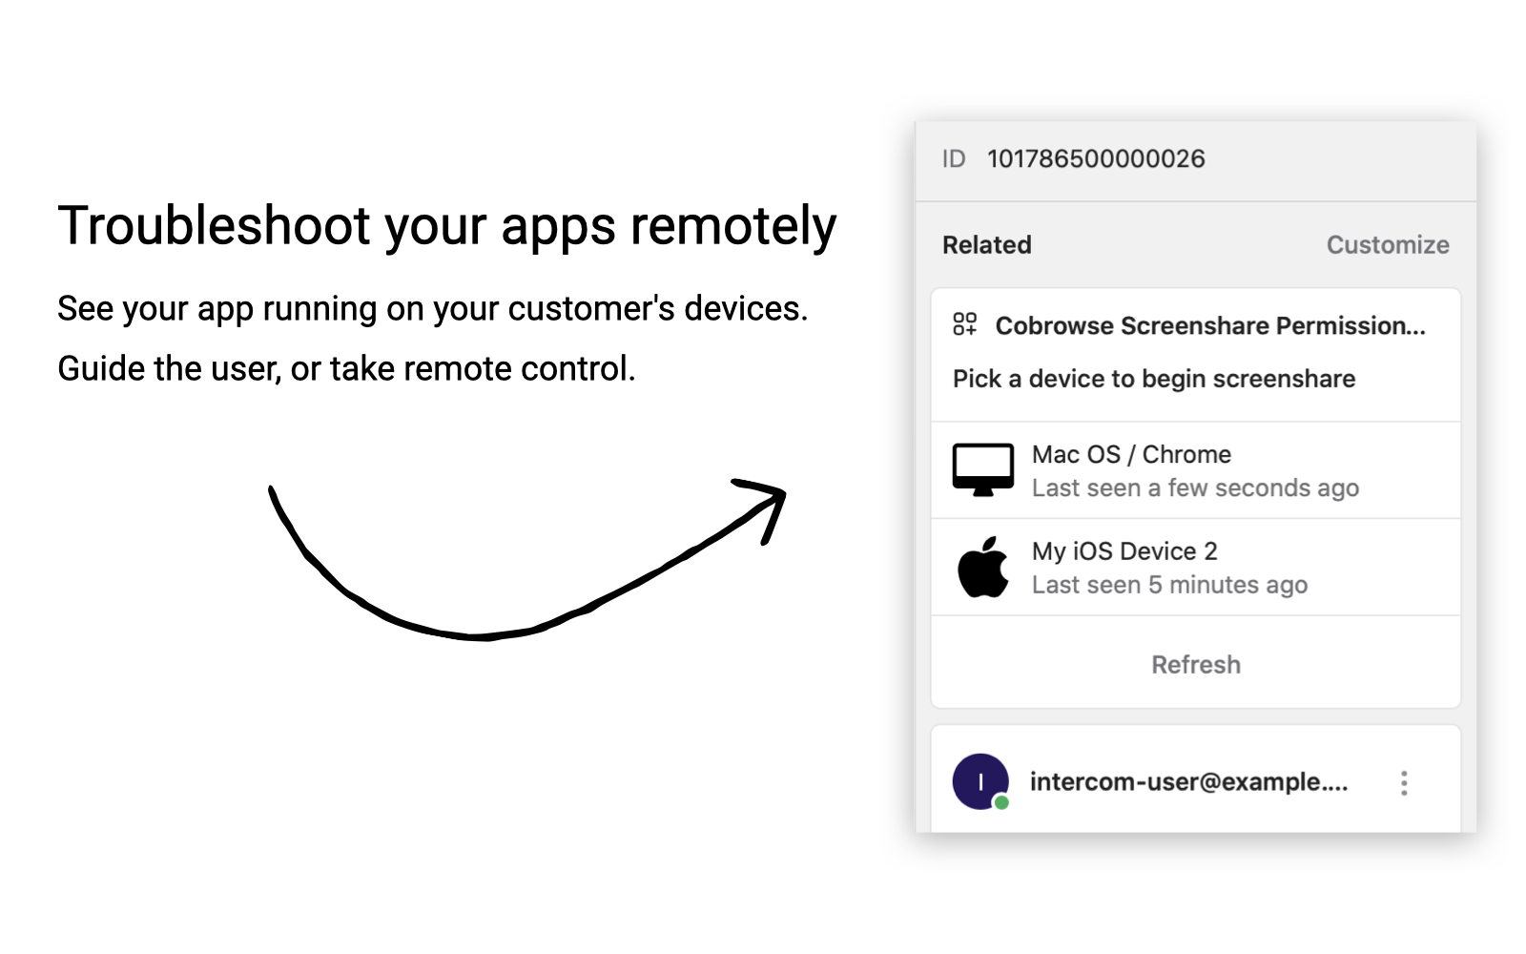The height and width of the screenshot is (954, 1526).
Task: Open the Customize menu option
Action: pos(1388,244)
